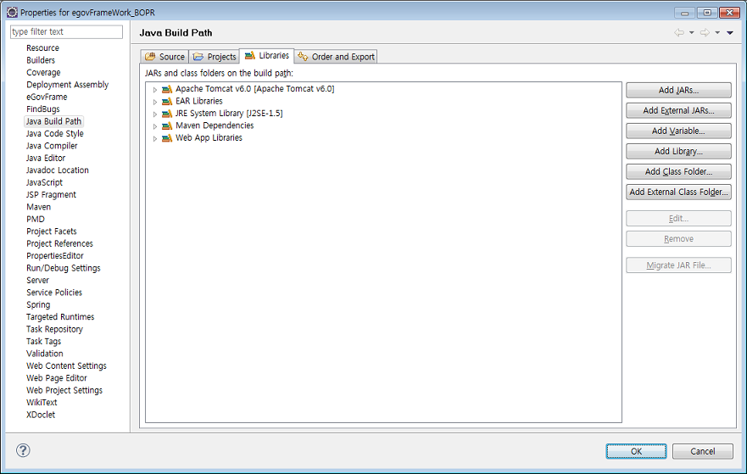Switch to the Projects tab
This screenshot has height=474, width=747.
(x=215, y=57)
